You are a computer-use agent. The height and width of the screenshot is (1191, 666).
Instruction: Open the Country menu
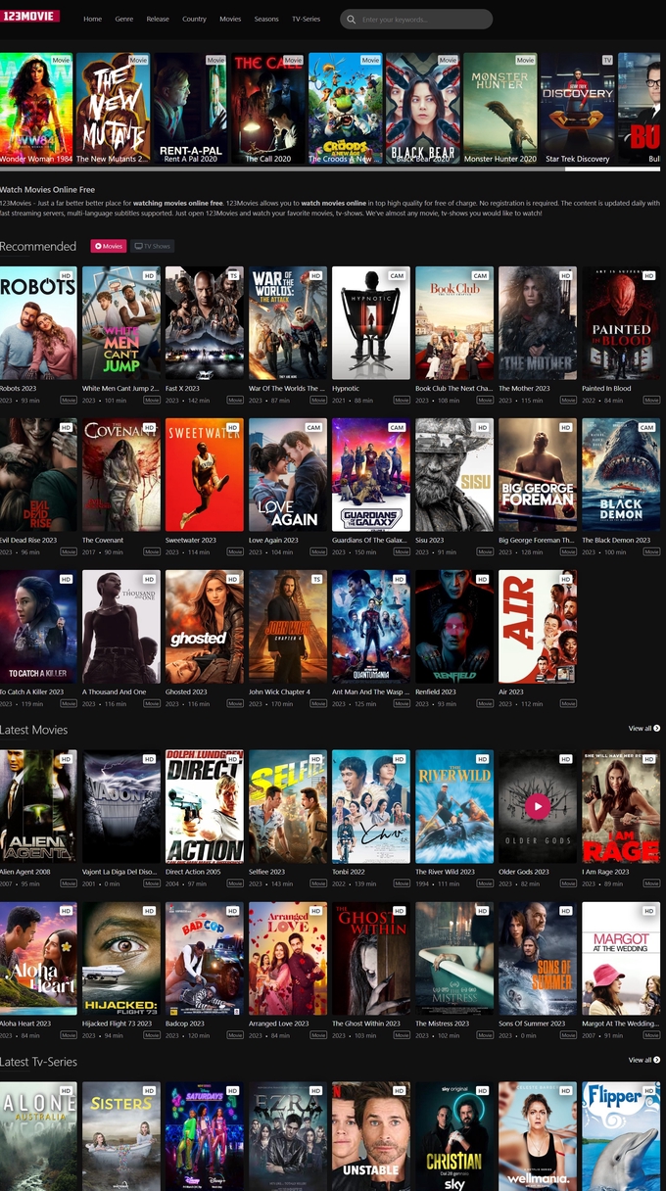tap(194, 20)
